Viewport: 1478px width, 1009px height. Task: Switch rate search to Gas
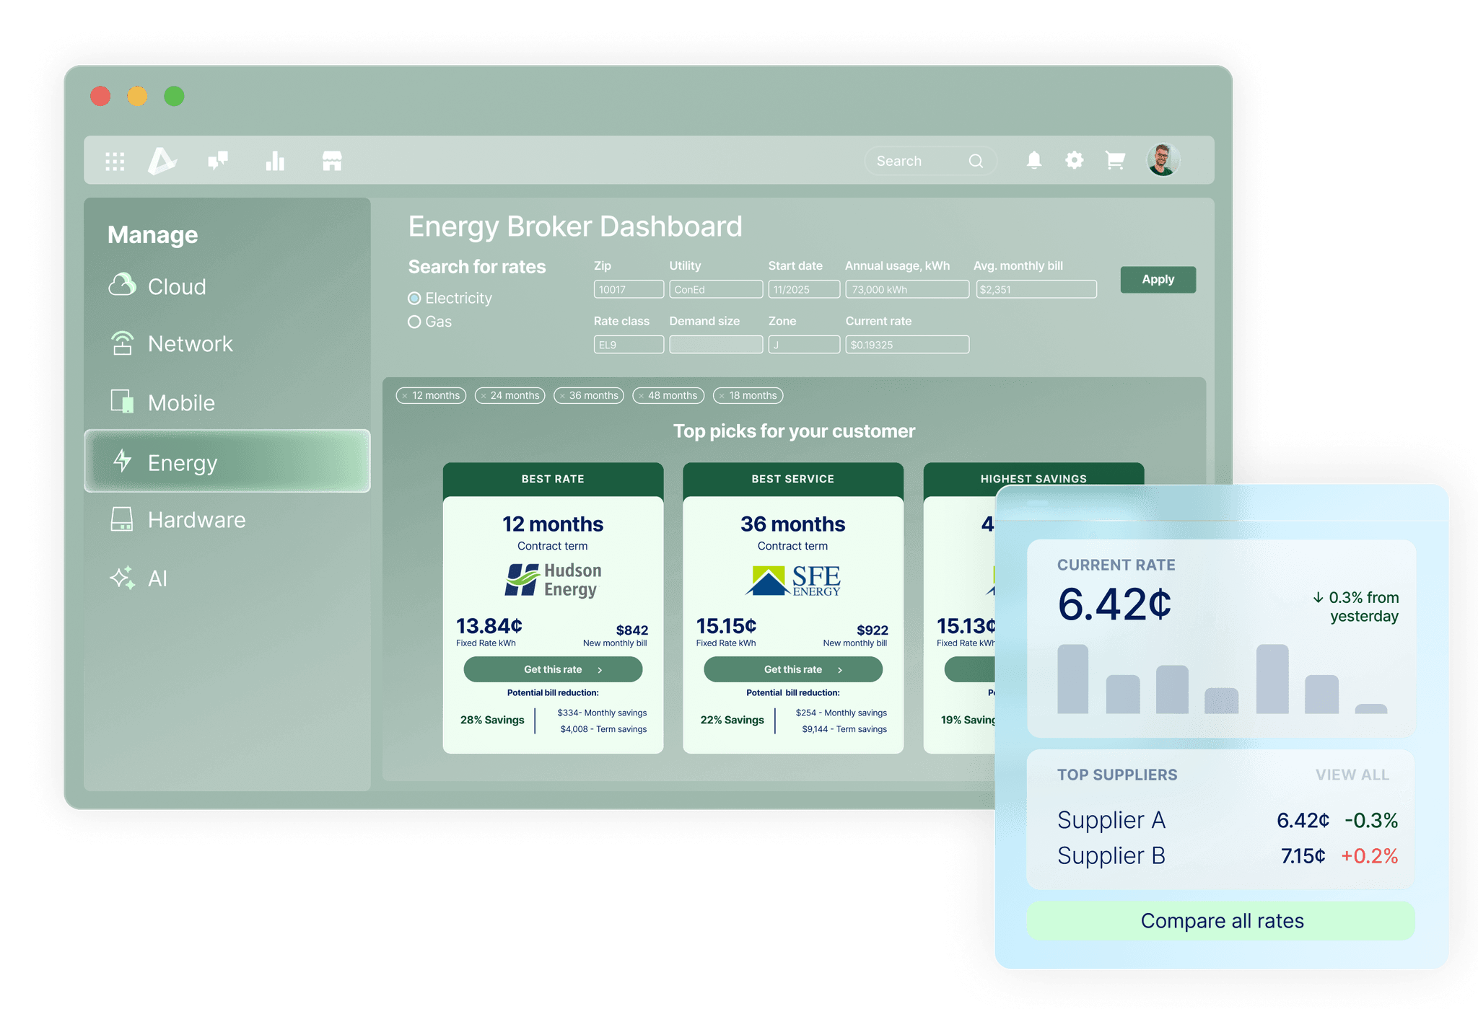pyautogui.click(x=415, y=322)
